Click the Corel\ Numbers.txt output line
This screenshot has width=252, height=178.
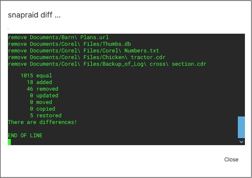(83, 51)
